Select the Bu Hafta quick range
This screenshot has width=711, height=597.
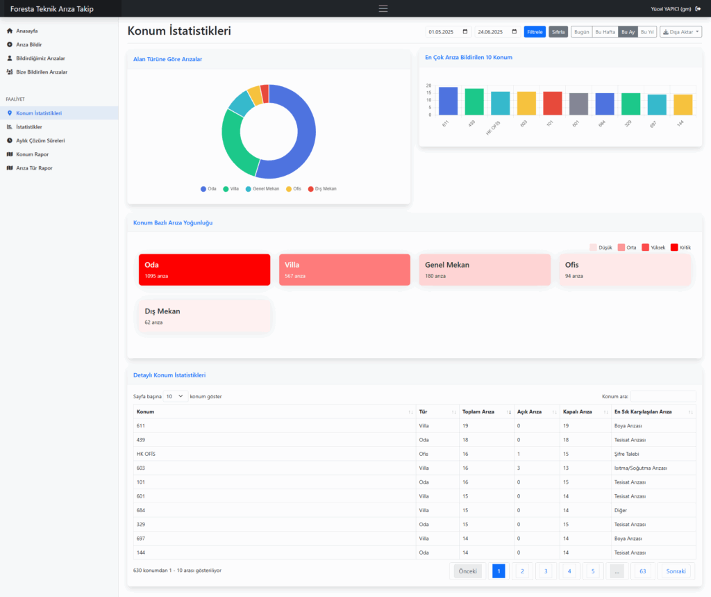[605, 32]
